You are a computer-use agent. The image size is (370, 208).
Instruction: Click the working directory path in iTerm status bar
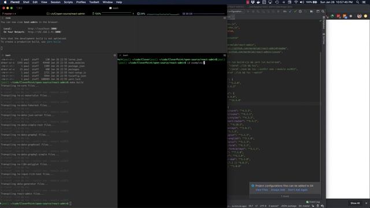(x=66, y=14)
